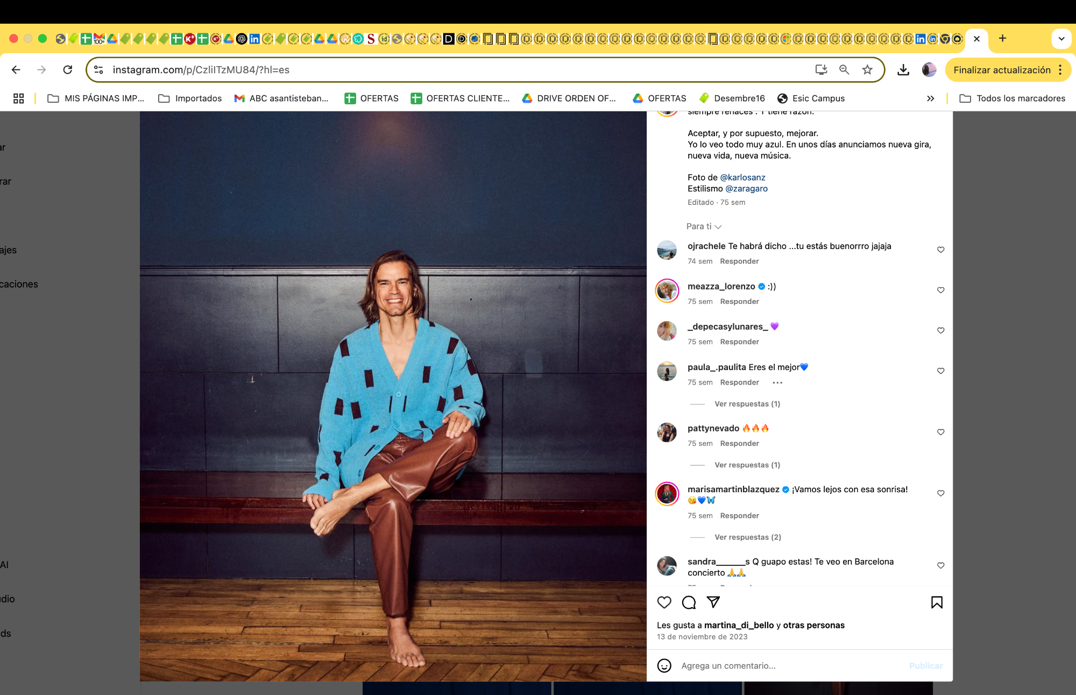Install app icon in address bar
The image size is (1076, 695).
pyautogui.click(x=821, y=69)
